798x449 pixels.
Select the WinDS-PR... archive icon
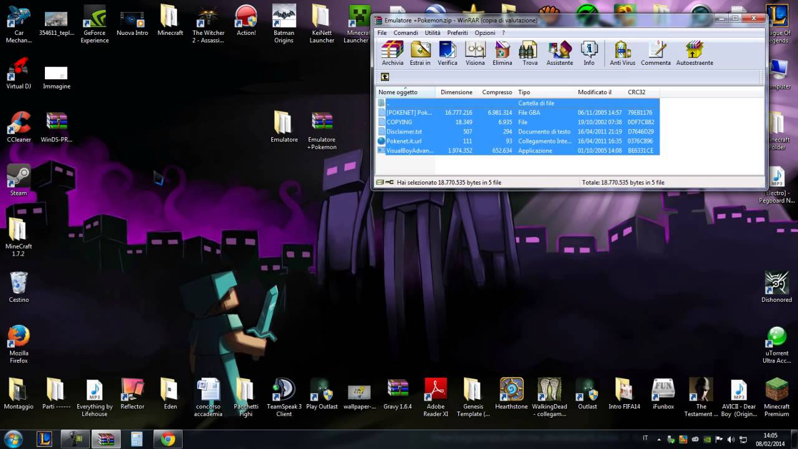coord(57,127)
